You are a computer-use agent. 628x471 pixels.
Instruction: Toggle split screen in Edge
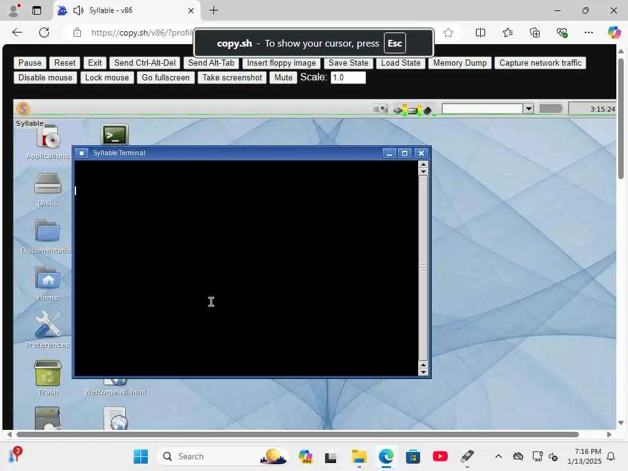(x=480, y=33)
